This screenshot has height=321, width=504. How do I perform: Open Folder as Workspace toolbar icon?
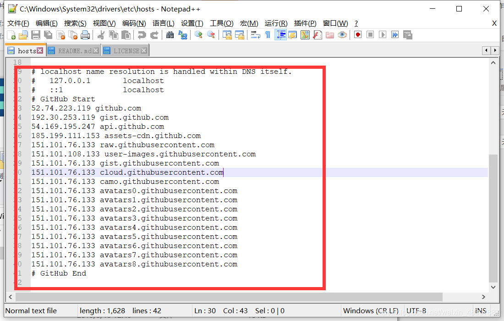(x=330, y=35)
